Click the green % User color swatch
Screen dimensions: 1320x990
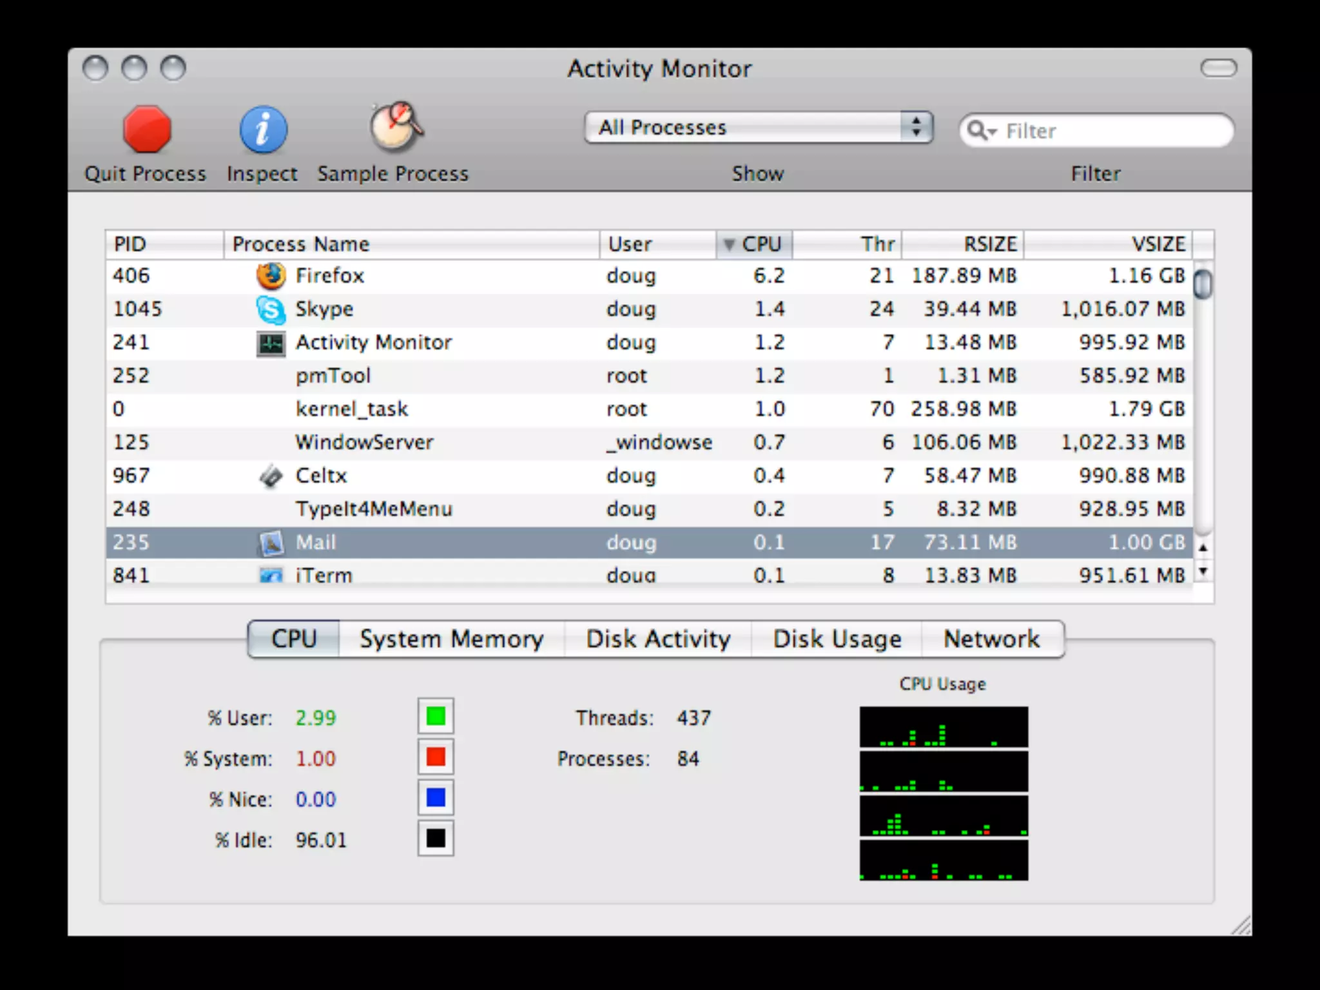pyautogui.click(x=436, y=716)
